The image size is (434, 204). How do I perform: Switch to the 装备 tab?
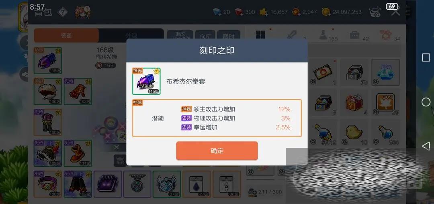pos(66,36)
